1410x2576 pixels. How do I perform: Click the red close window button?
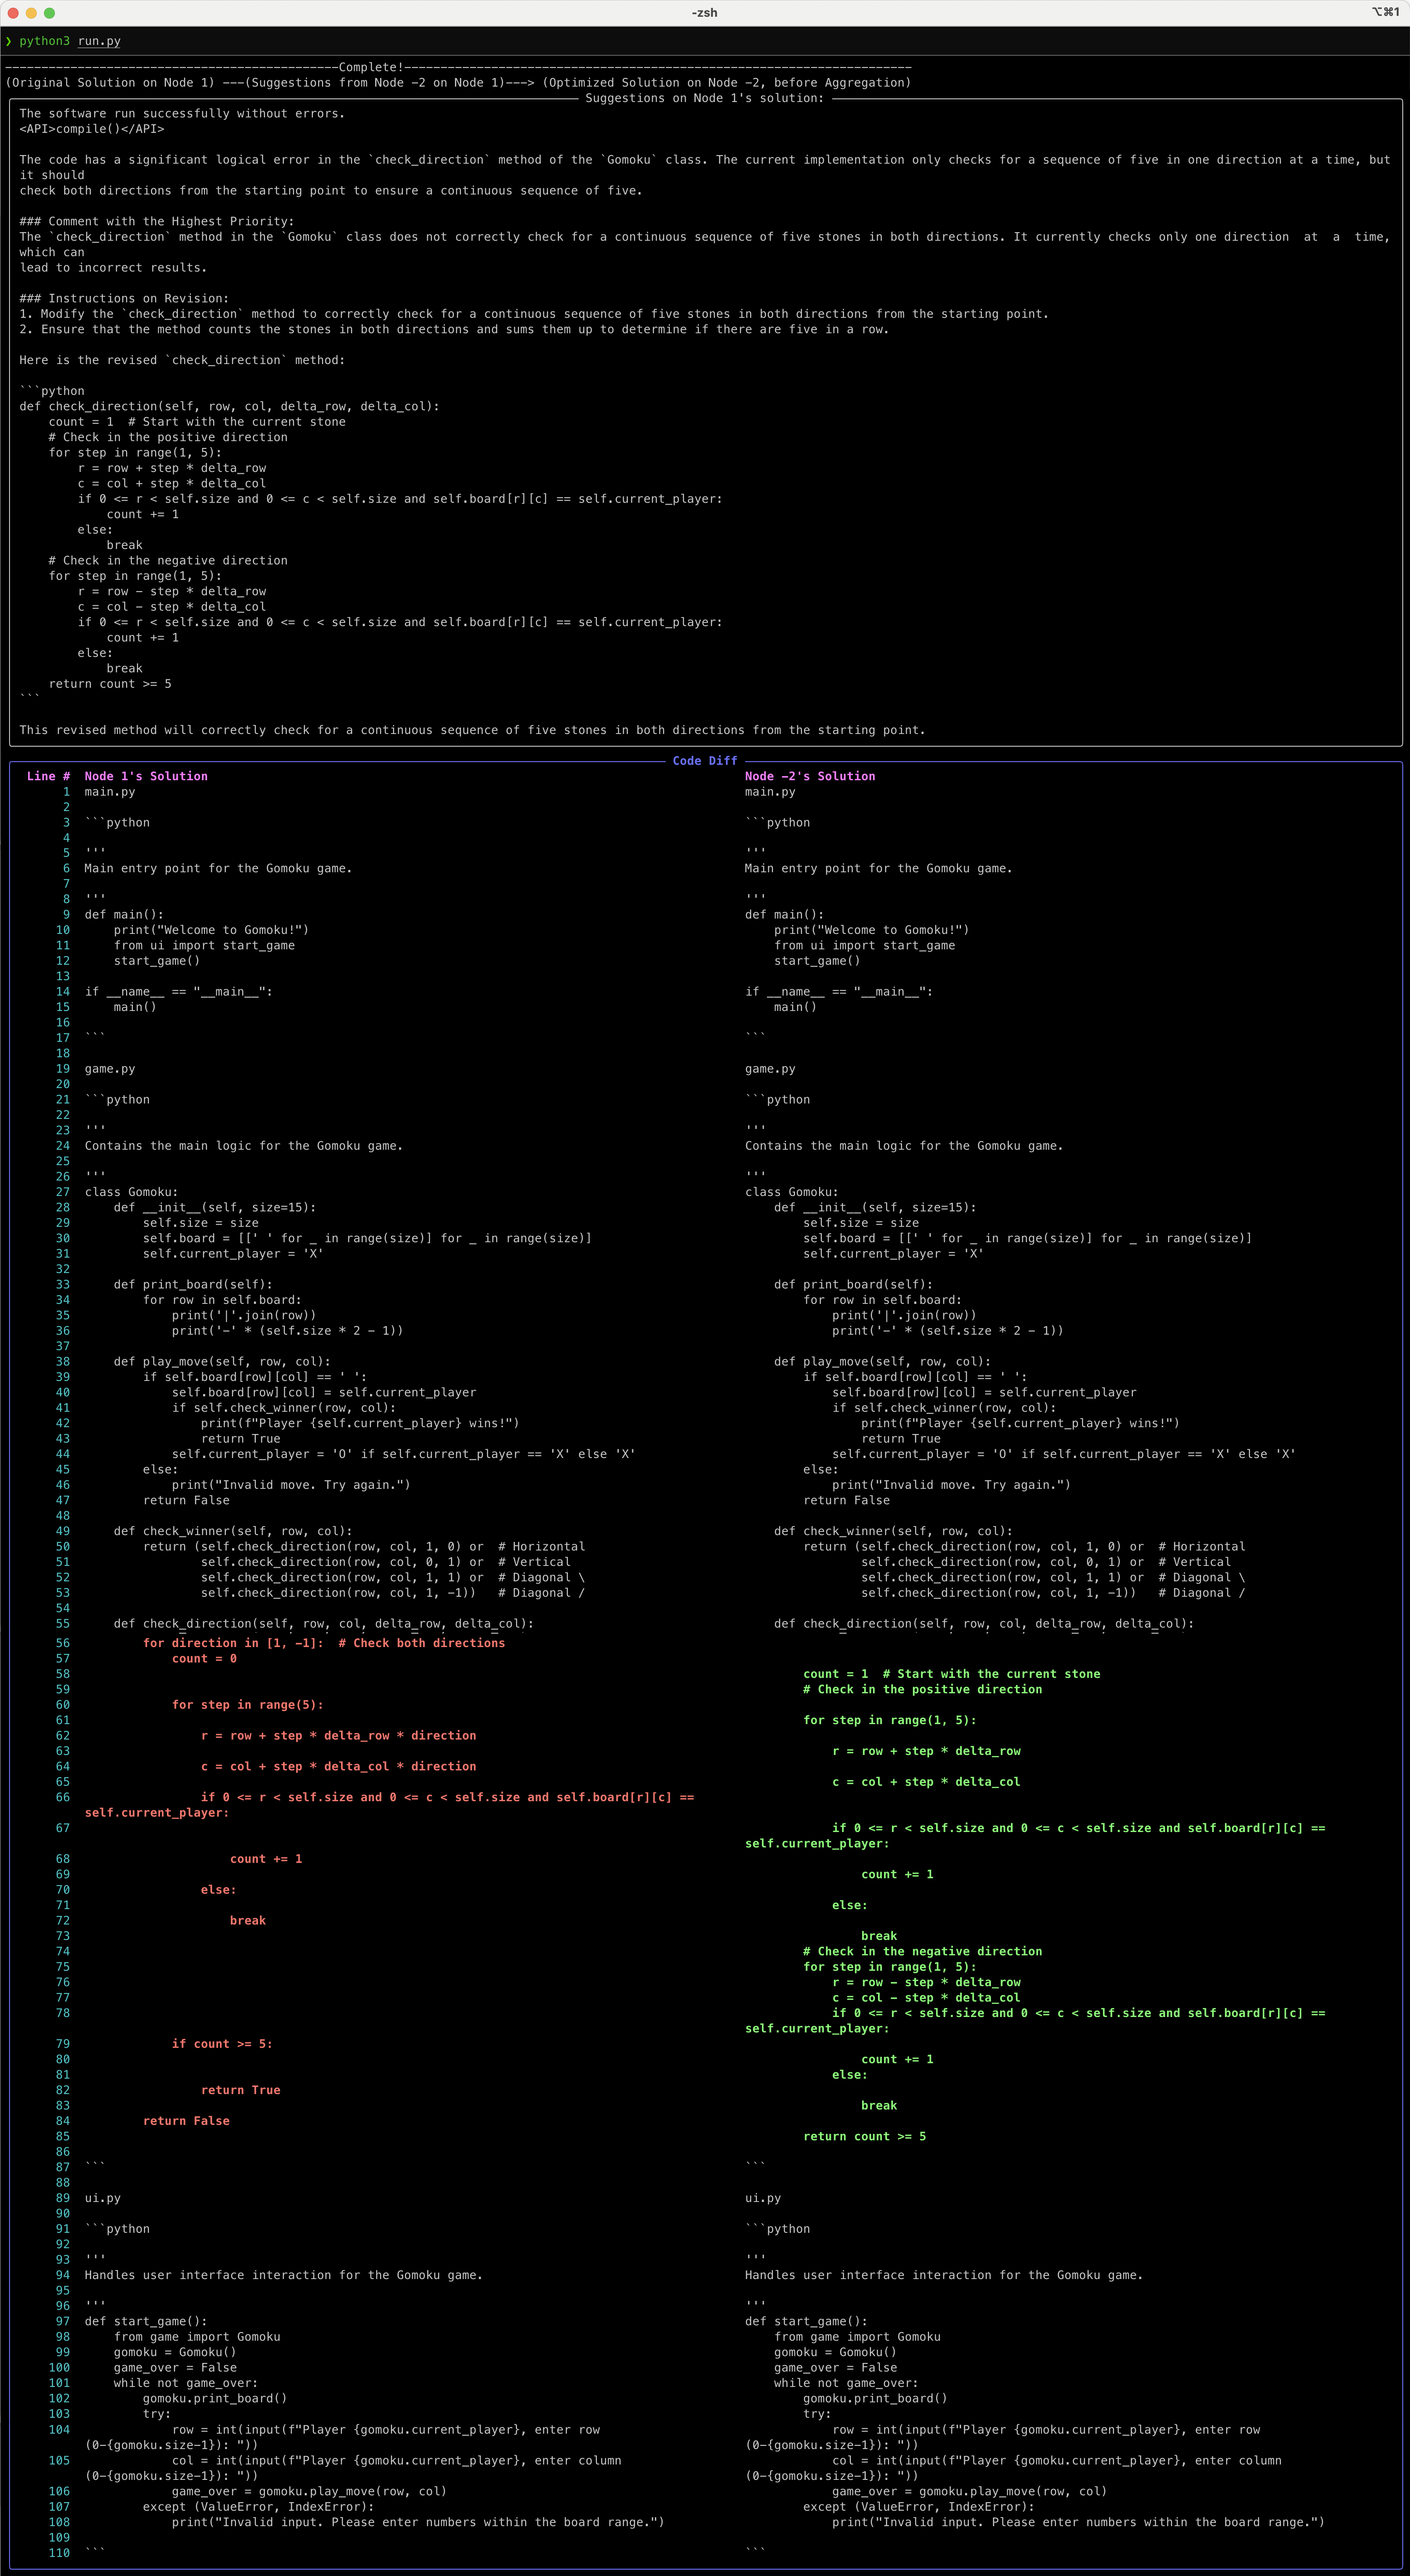[13, 13]
